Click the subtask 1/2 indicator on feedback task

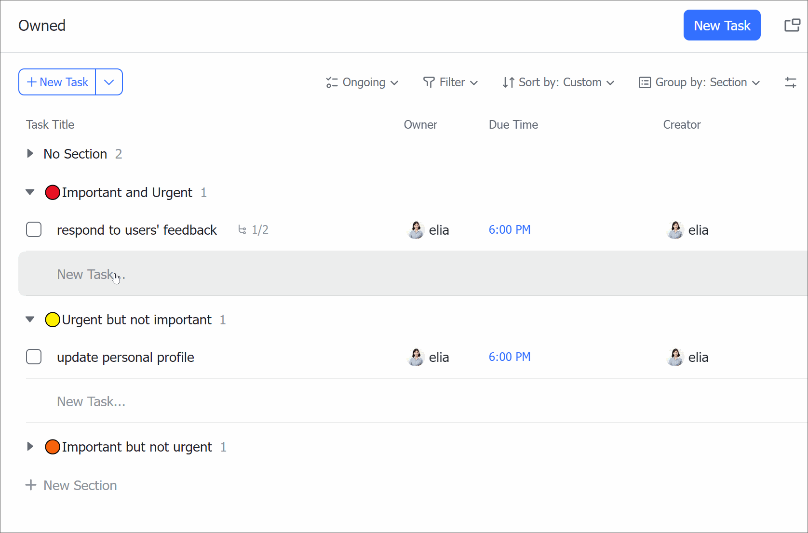point(253,230)
